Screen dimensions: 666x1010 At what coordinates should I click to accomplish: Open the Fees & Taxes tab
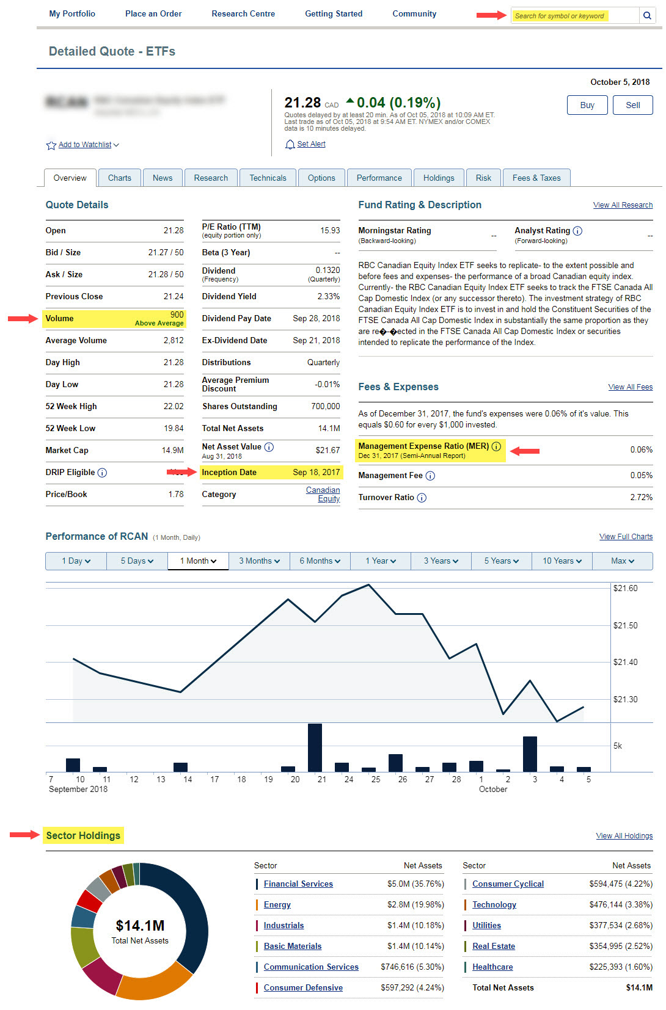coord(536,178)
